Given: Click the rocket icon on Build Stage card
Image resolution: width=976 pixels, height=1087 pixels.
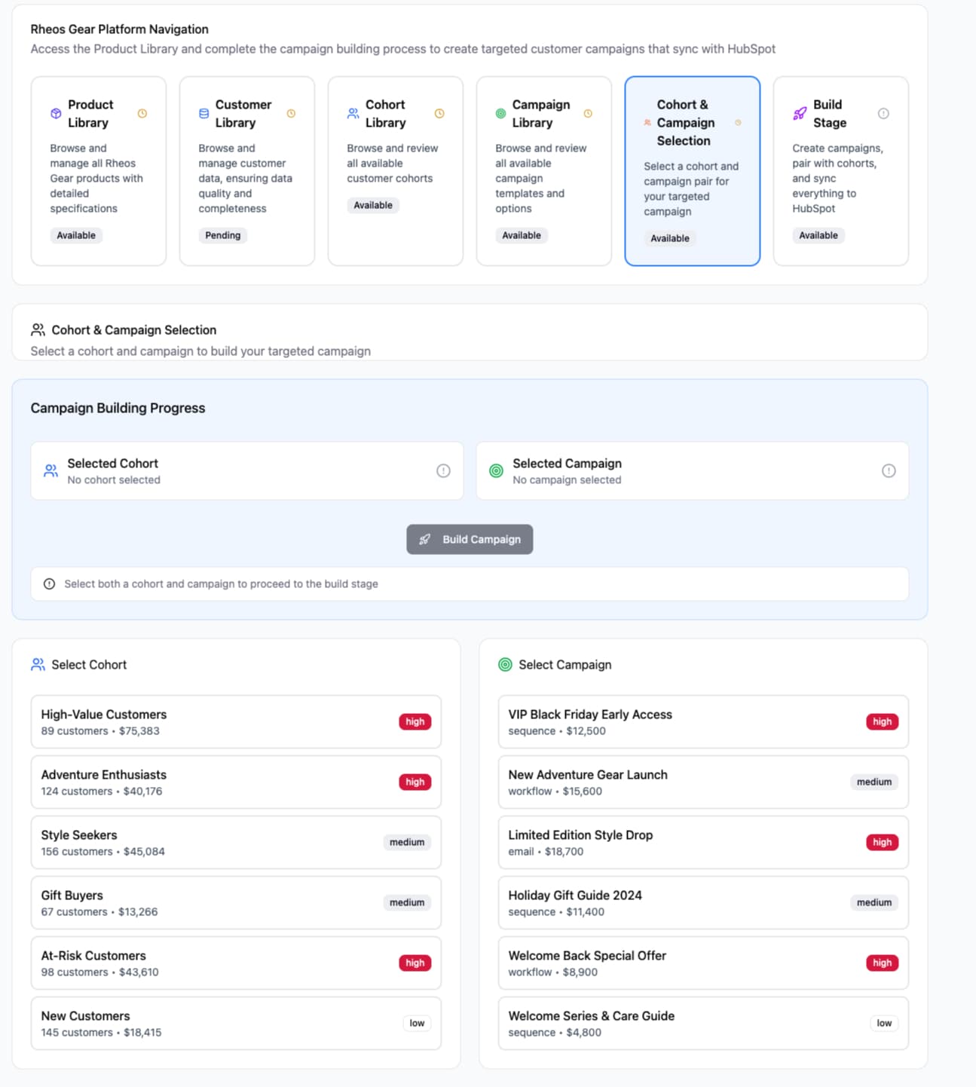Looking at the screenshot, I should coord(799,113).
